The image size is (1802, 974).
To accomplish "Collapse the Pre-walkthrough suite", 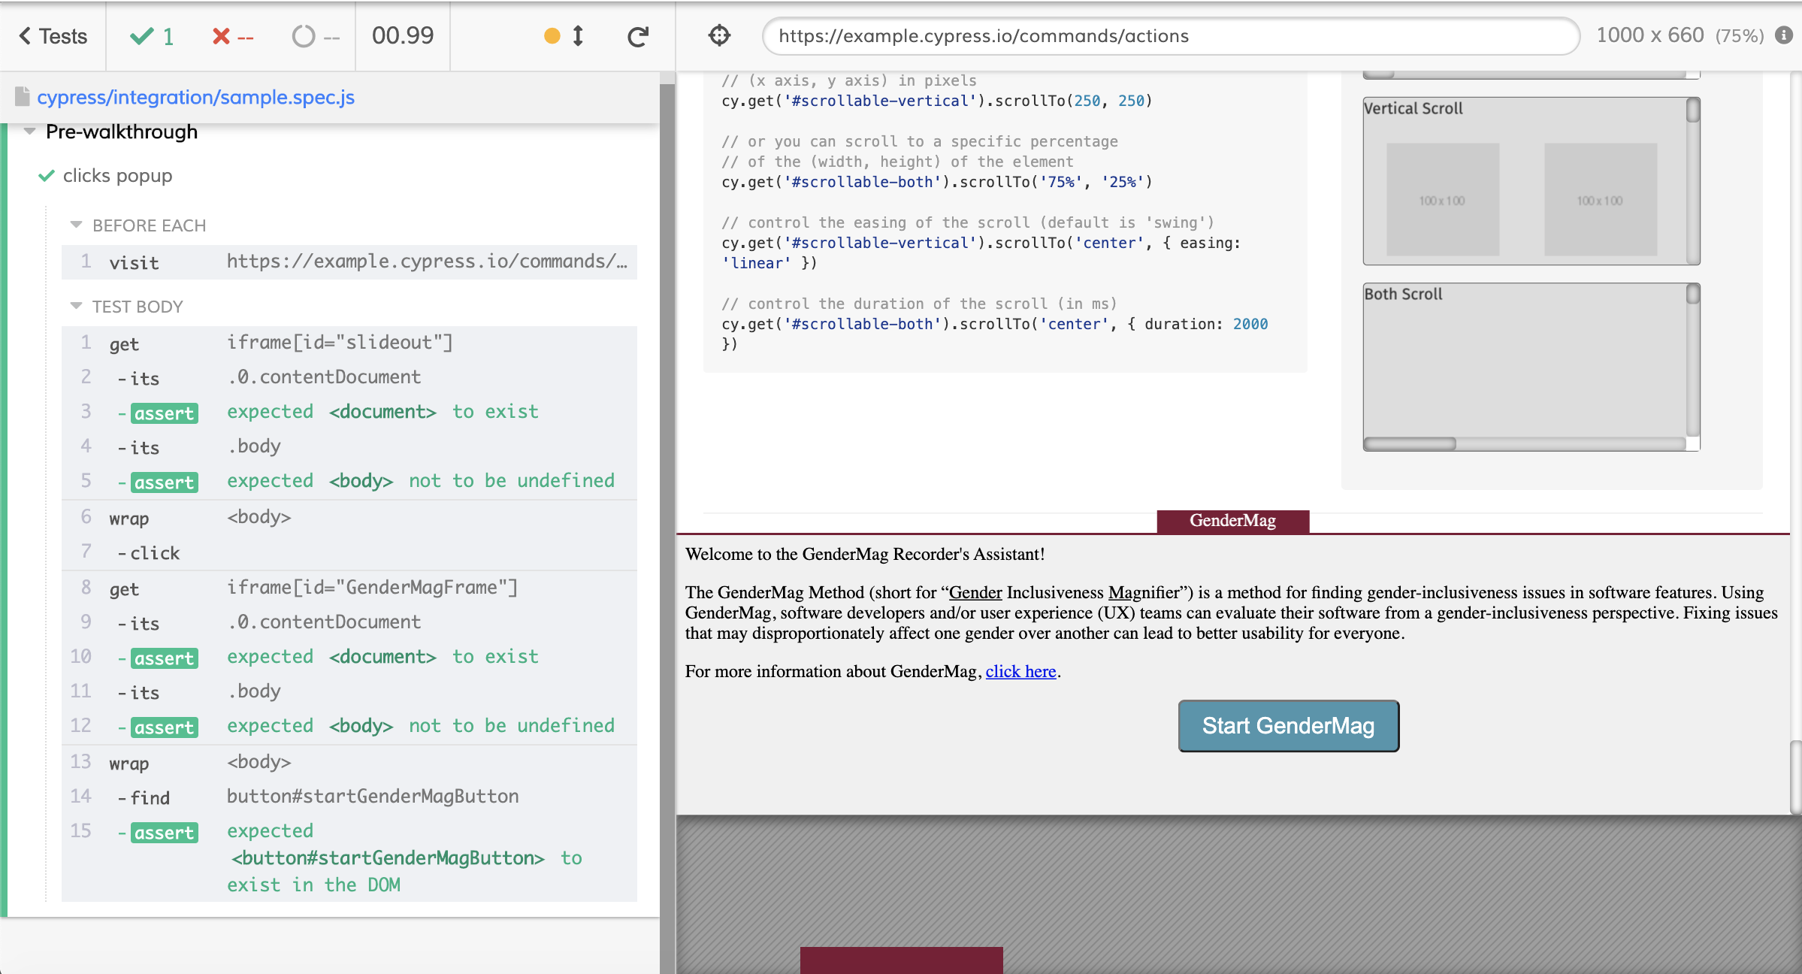I will [x=30, y=132].
